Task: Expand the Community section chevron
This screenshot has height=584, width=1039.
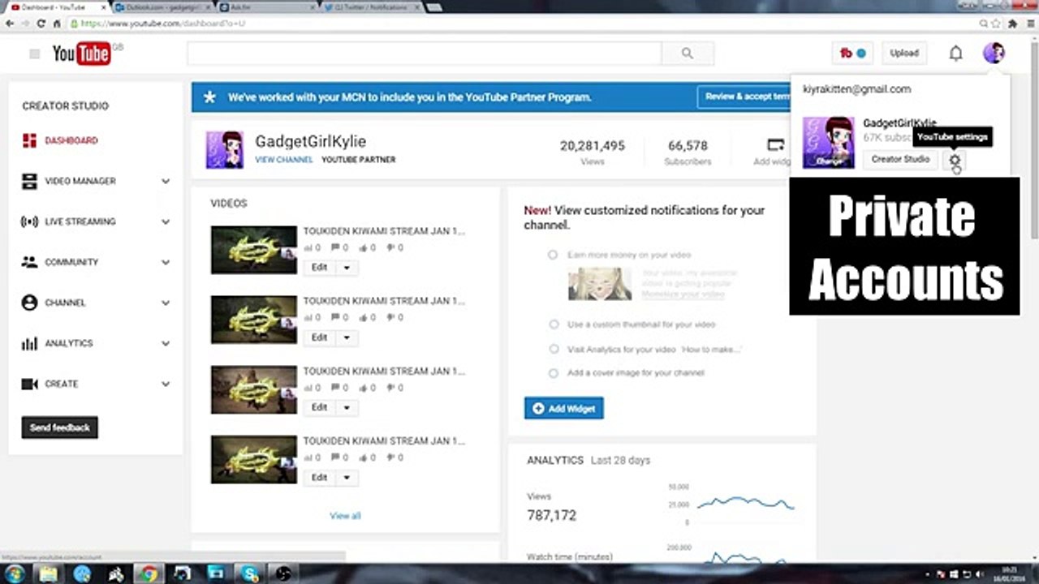Action: pos(166,263)
